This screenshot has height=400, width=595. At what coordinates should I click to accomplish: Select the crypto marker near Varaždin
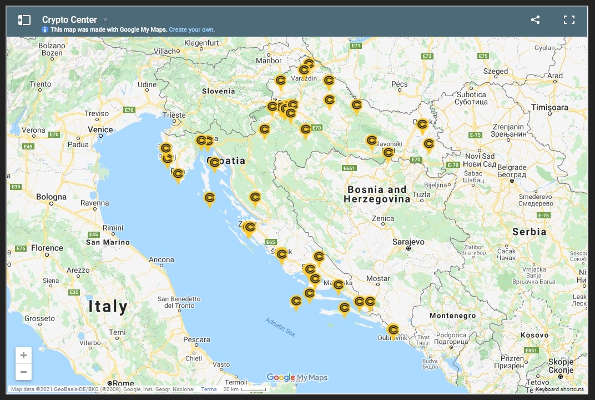(x=304, y=71)
